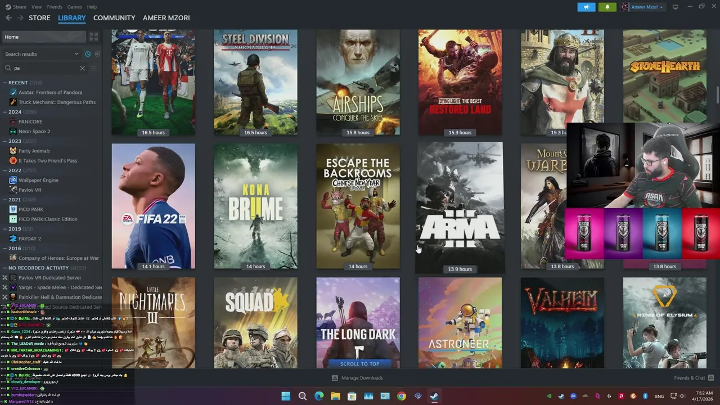Viewport: 720px width, 405px height.
Task: Open Manage Downloads
Action: point(358,378)
